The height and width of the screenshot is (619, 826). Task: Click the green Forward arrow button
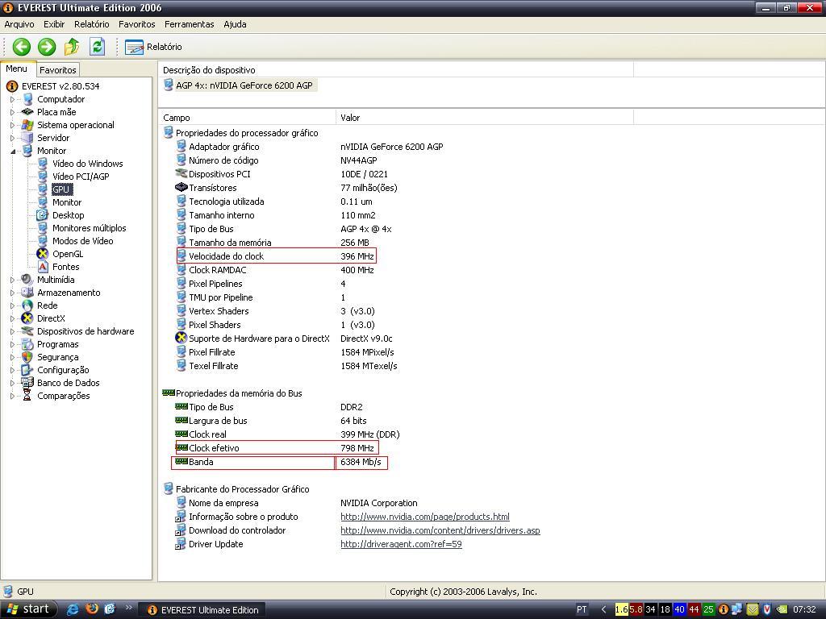tap(46, 47)
